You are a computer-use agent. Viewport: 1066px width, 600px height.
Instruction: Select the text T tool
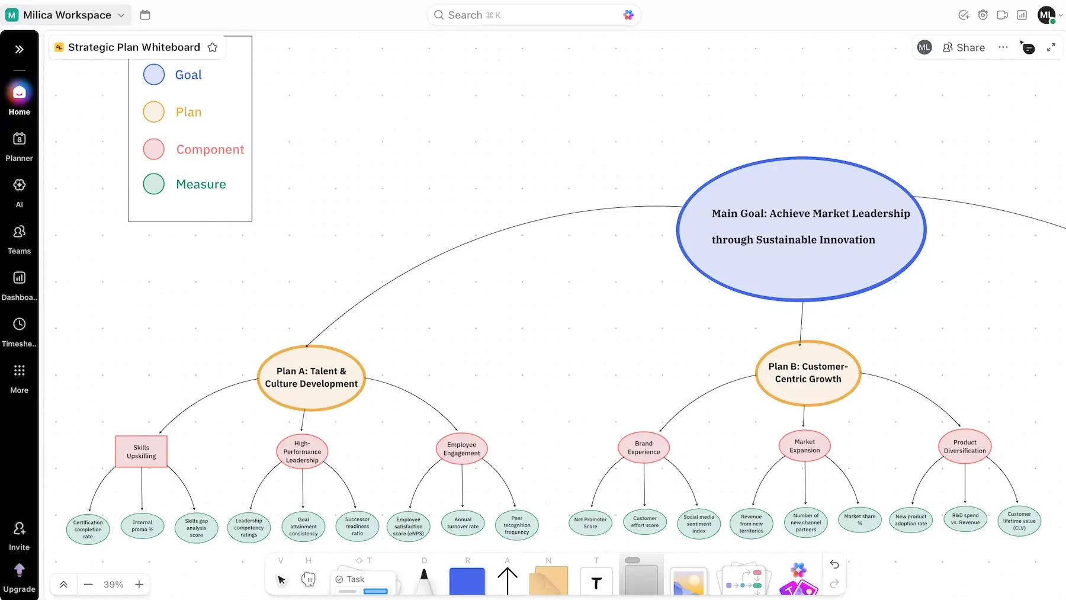pos(596,581)
